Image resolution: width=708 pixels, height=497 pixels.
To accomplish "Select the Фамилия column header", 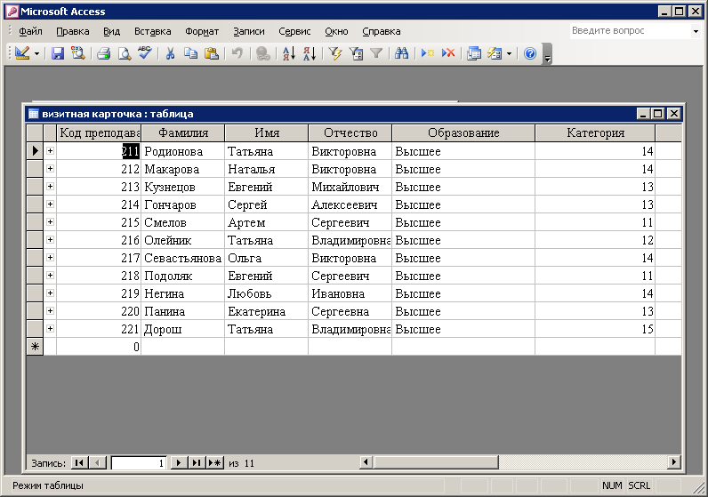I will tap(183, 132).
